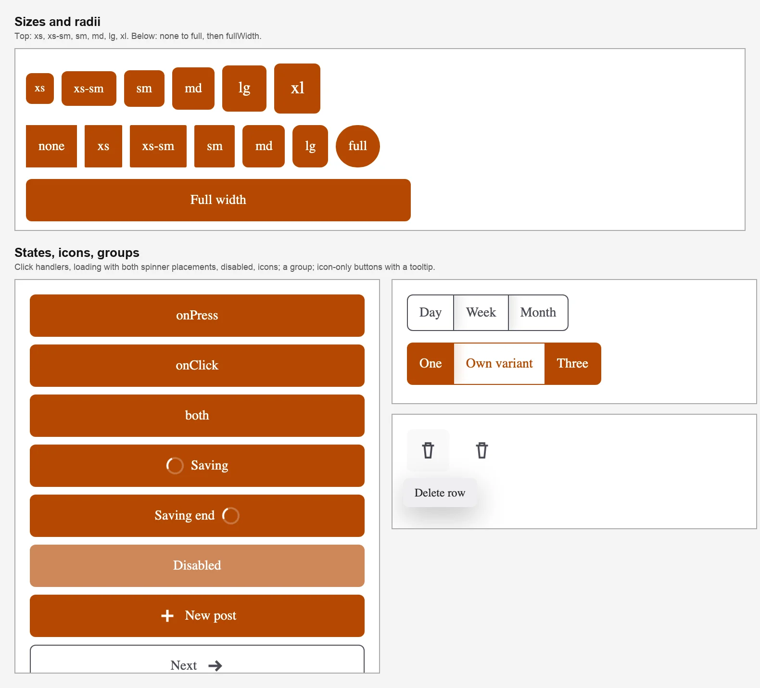
Task: Choose the Own variant group button
Action: (499, 364)
